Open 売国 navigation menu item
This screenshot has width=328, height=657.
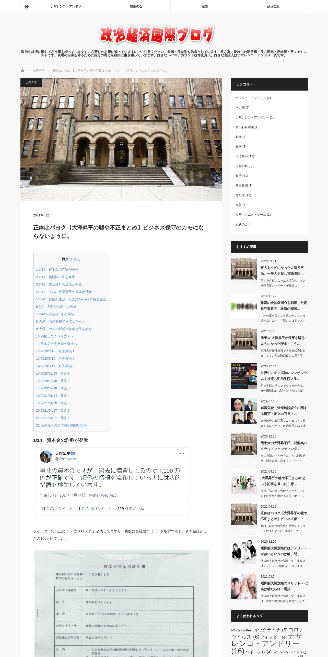click(x=205, y=6)
